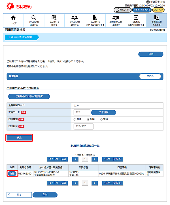Select 普通 account type radio
Viewport: 170px width, 205px height.
point(75,119)
